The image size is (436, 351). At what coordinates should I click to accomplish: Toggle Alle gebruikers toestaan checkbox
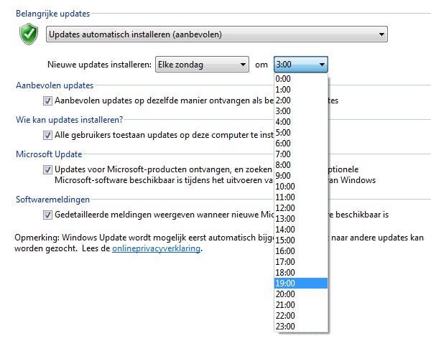click(48, 134)
